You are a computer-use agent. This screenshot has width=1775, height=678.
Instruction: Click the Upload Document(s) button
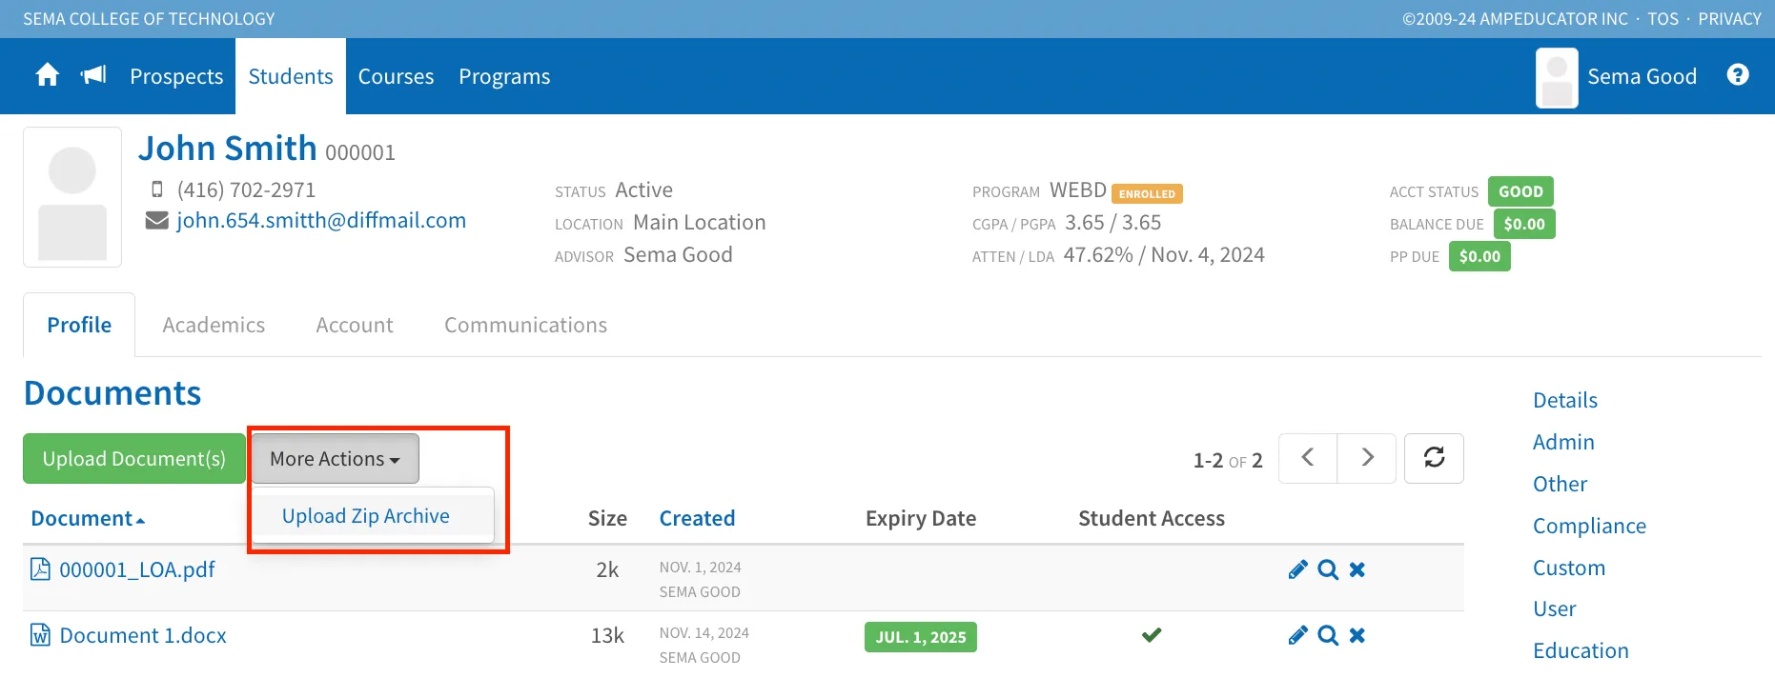click(x=134, y=459)
